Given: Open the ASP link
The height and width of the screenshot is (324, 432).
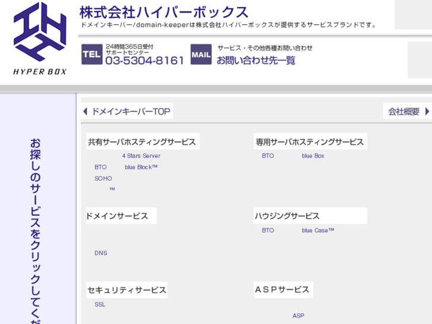Looking at the screenshot, I should [x=298, y=316].
